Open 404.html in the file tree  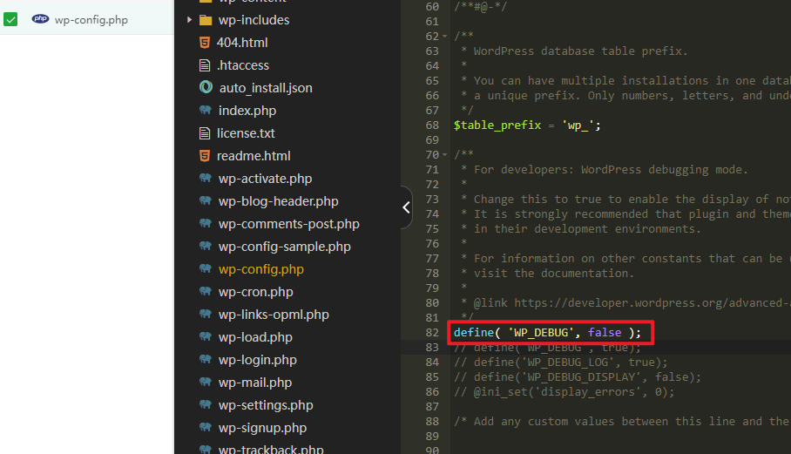pos(242,43)
